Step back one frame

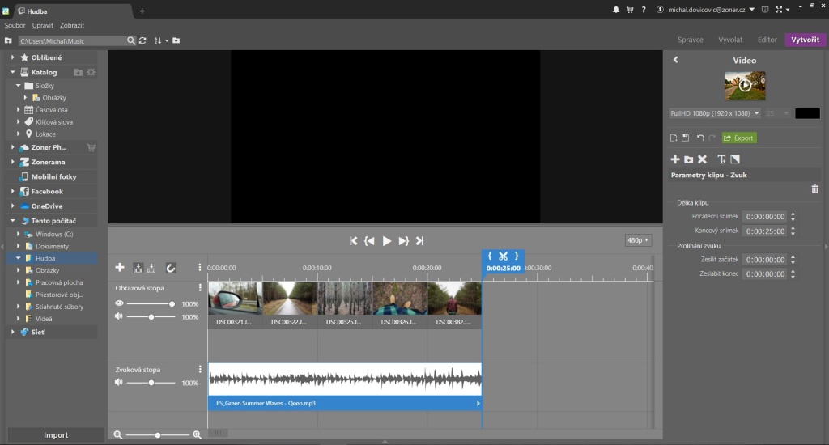369,241
